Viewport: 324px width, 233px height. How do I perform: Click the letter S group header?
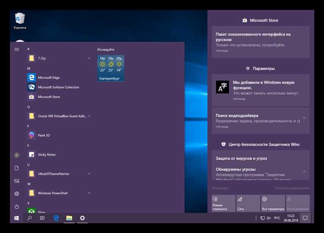click(x=29, y=146)
